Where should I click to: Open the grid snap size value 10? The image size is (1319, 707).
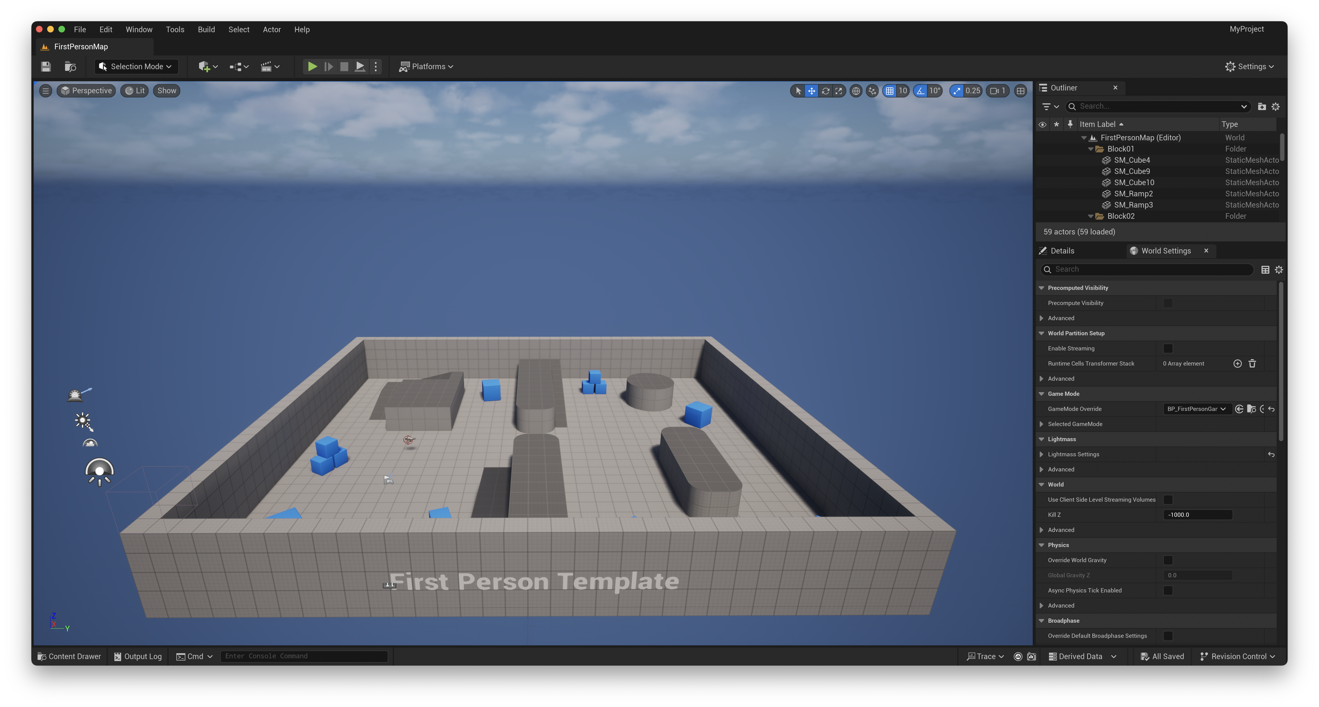coord(903,91)
